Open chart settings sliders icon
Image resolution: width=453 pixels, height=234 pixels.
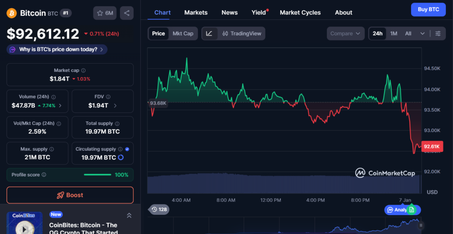(438, 34)
